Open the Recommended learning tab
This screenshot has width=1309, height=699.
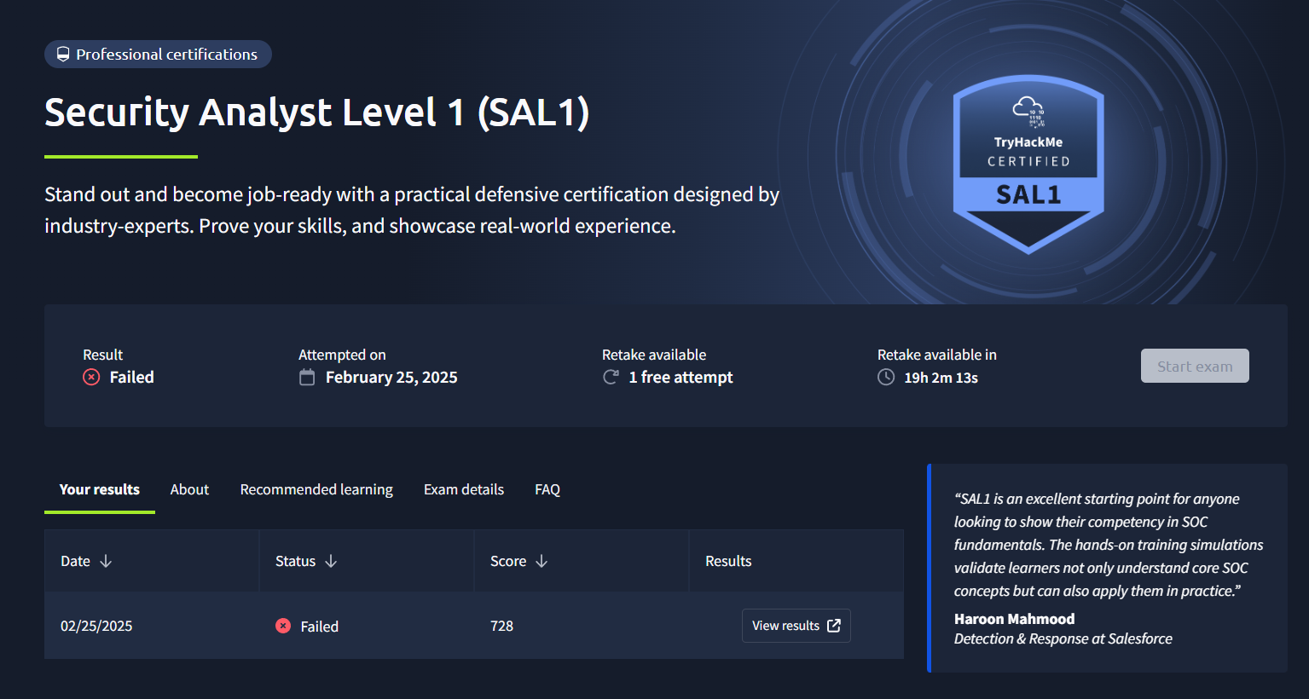(x=316, y=489)
